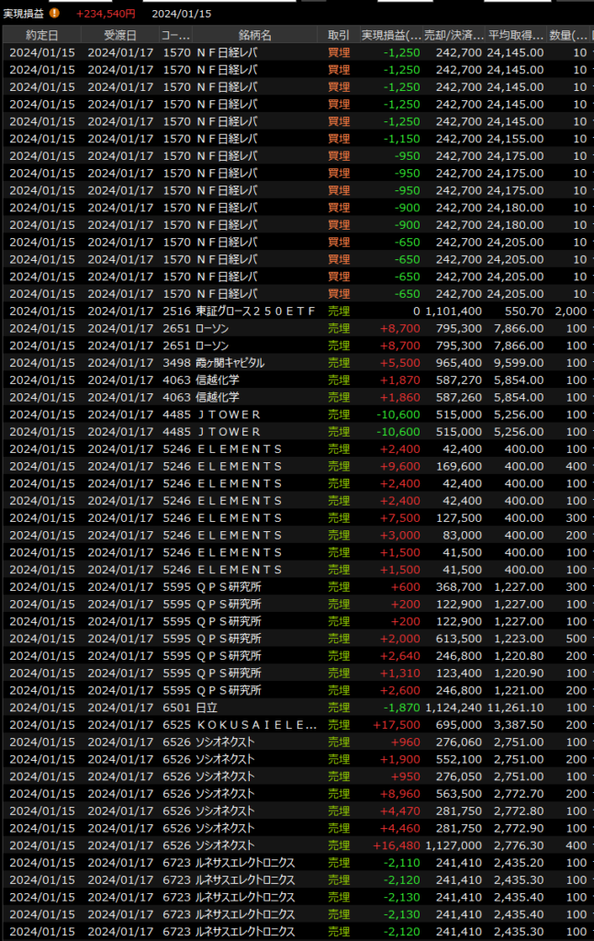Click the 銘柄名 column header
Image resolution: width=594 pixels, height=941 pixels.
pyautogui.click(x=254, y=35)
